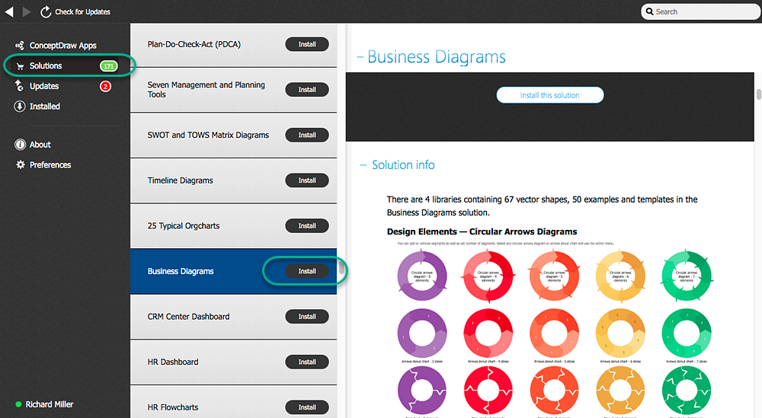
Task: Open Preferences gear icon
Action: 20,164
